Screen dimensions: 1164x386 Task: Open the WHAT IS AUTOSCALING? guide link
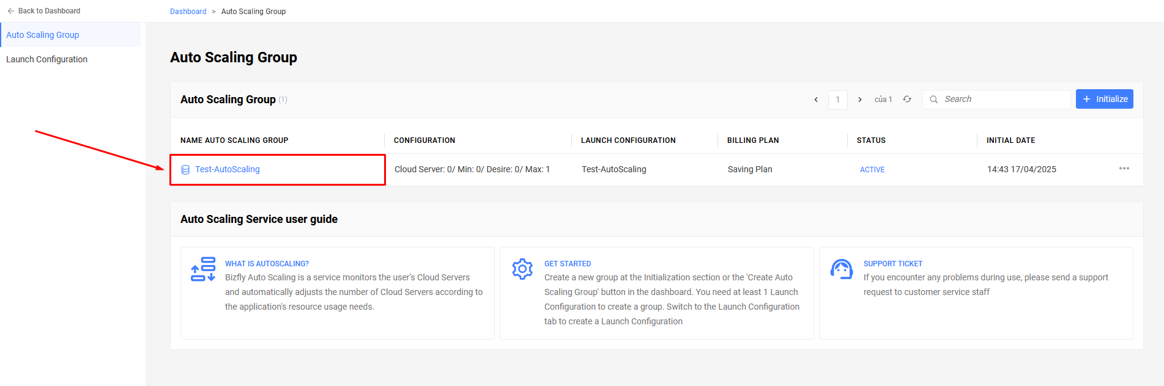(x=267, y=264)
